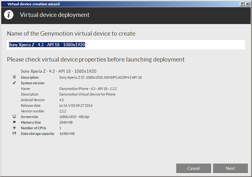
Task: Click the '2048 MB' memory value
Action: pos(66,122)
